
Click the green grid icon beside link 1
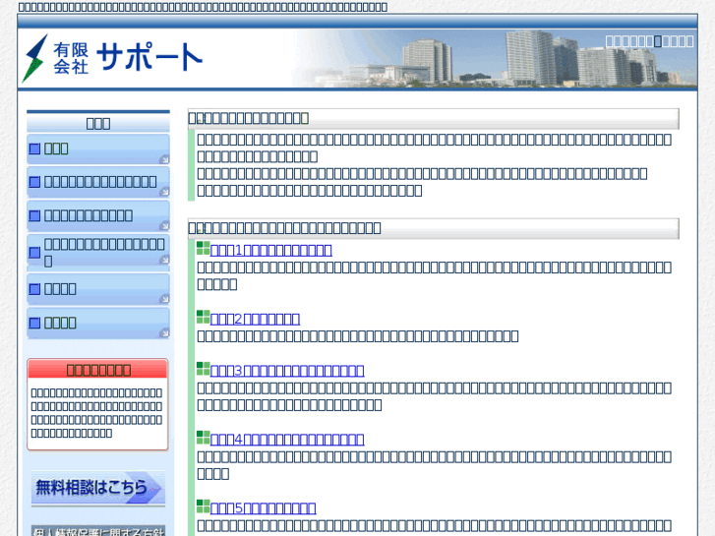[x=203, y=248]
